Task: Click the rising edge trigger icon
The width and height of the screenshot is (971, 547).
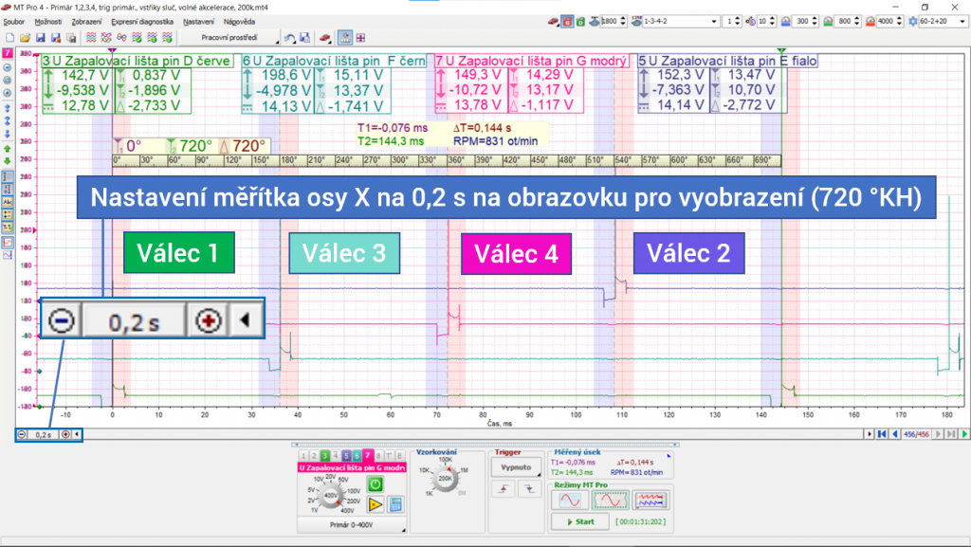Action: (502, 488)
